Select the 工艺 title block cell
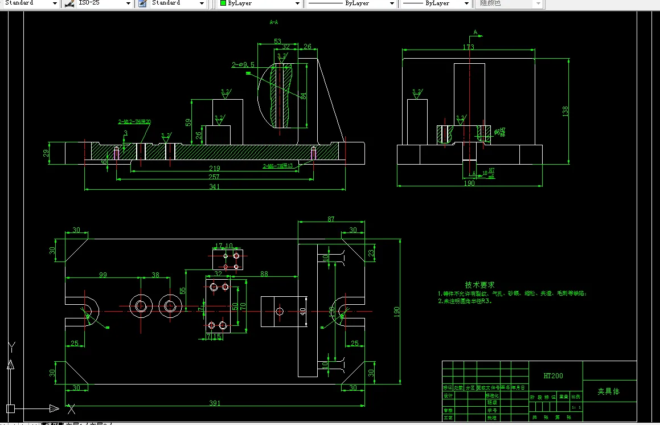Viewport: 660px width, 425px height. tap(448, 418)
